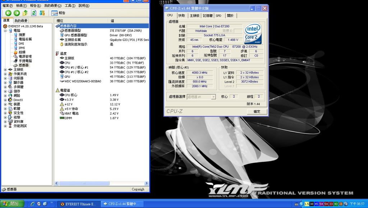Expand the DirectX tree node

(5, 100)
